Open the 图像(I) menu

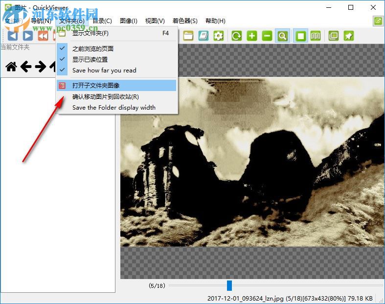click(x=129, y=21)
